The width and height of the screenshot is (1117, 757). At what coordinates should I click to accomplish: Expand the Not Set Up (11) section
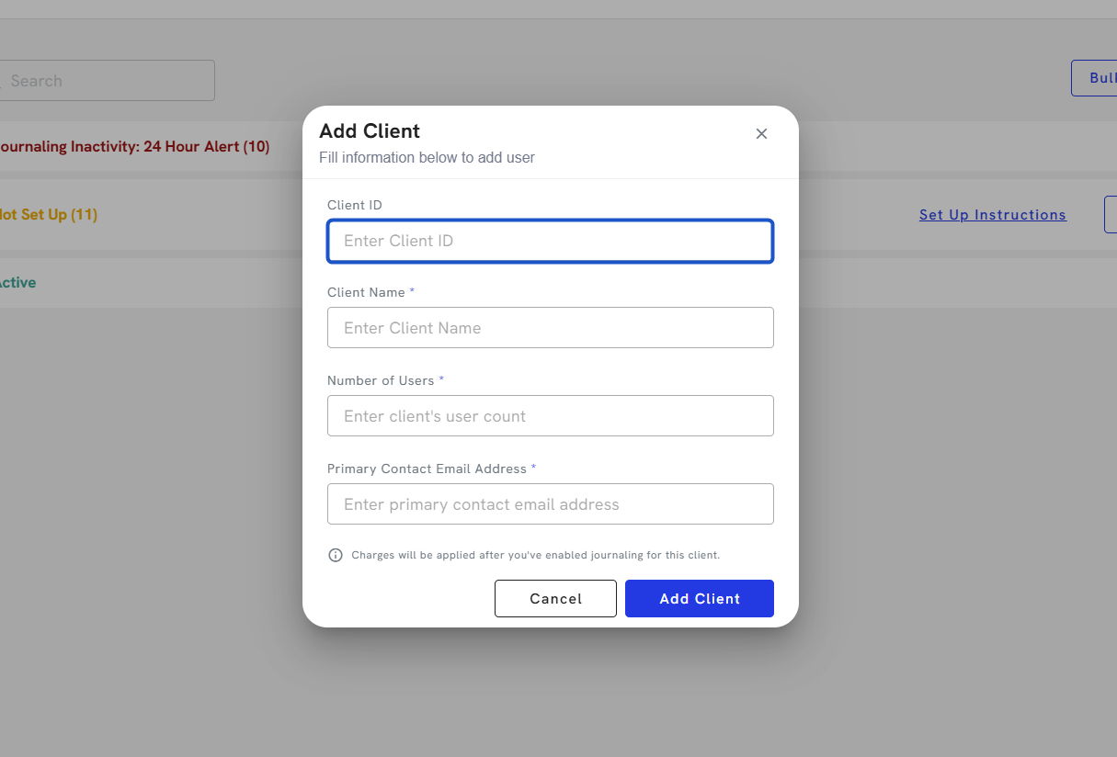[49, 215]
